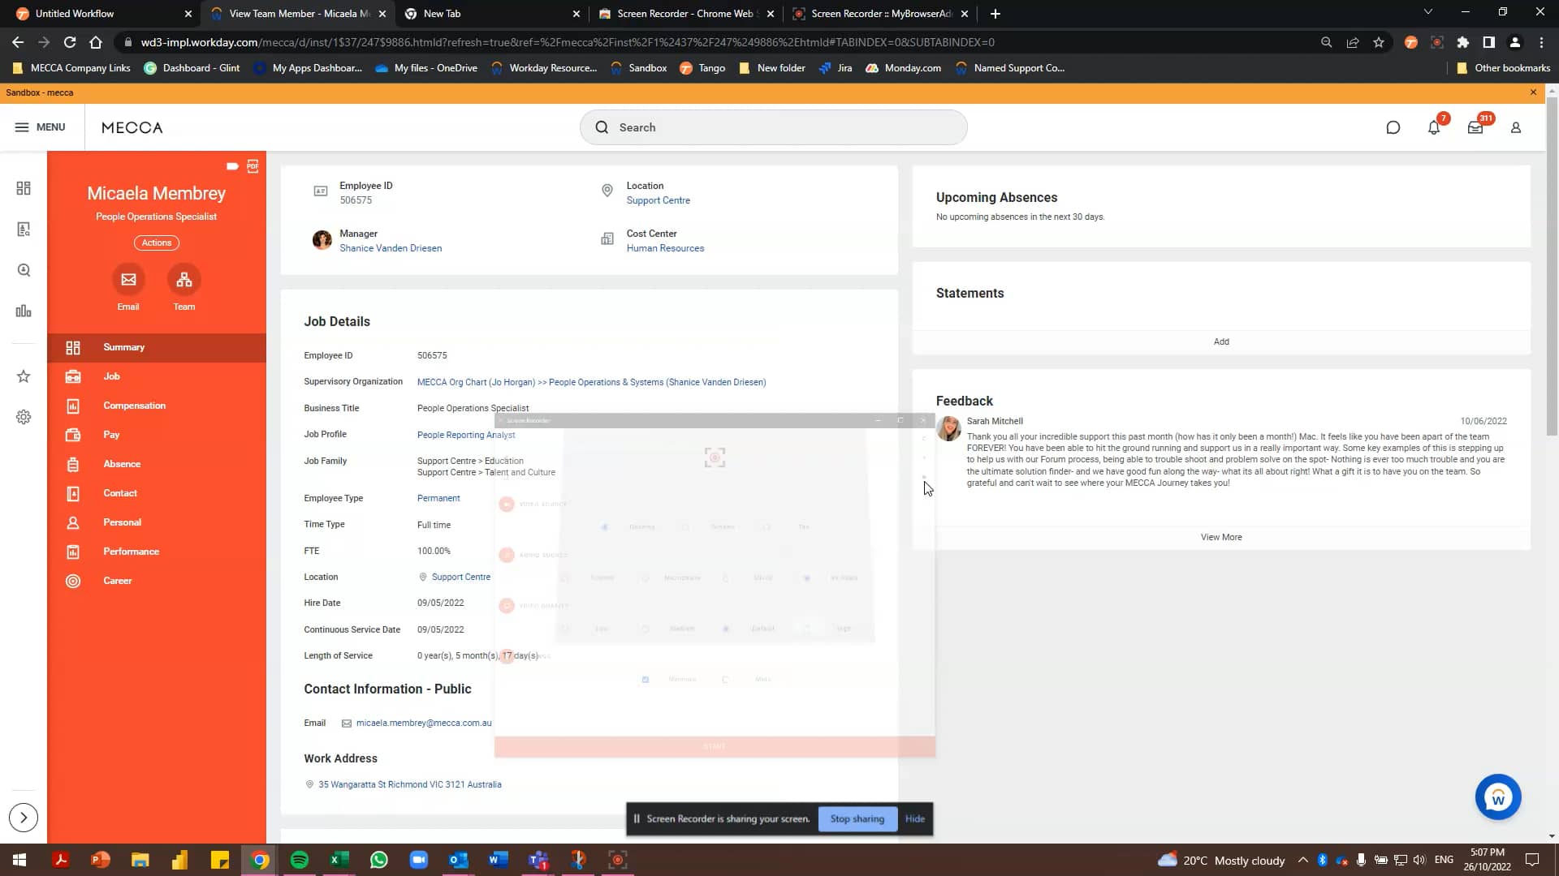This screenshot has width=1559, height=876.
Task: Click Stop sharing button
Action: (857, 818)
